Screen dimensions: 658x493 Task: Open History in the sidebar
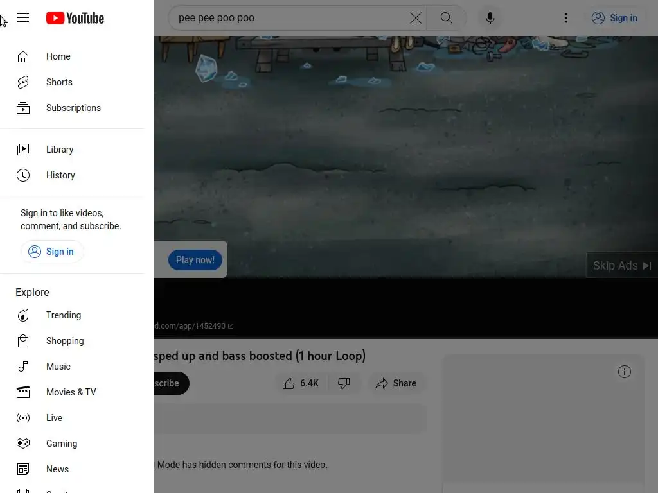pos(72,175)
